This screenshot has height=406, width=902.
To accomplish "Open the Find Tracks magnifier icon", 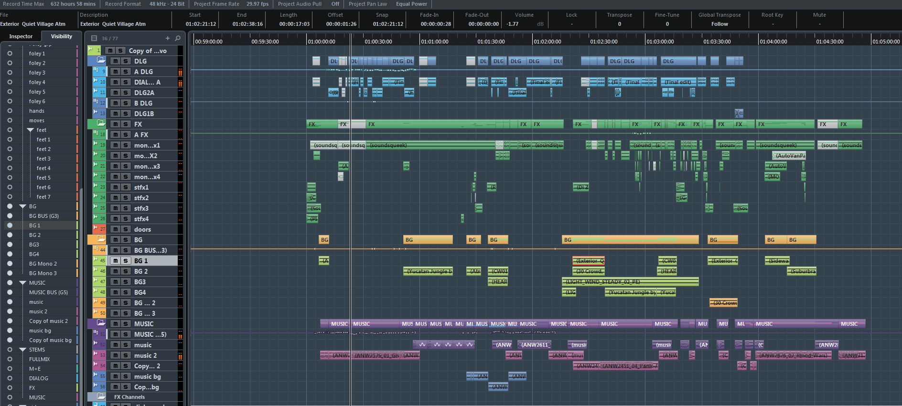I will tap(178, 38).
